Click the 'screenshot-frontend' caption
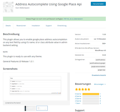The height and width of the screenshot is (112, 120). pyautogui.click(x=13, y=103)
